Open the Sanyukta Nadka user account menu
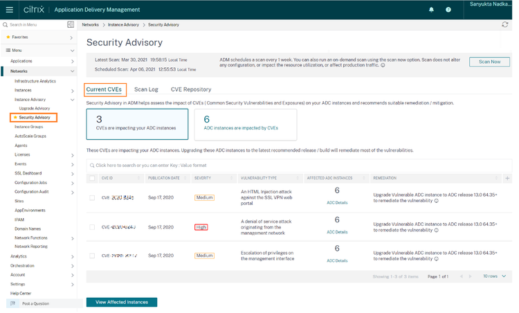Viewport: 519px width, 313px height. [x=490, y=4]
